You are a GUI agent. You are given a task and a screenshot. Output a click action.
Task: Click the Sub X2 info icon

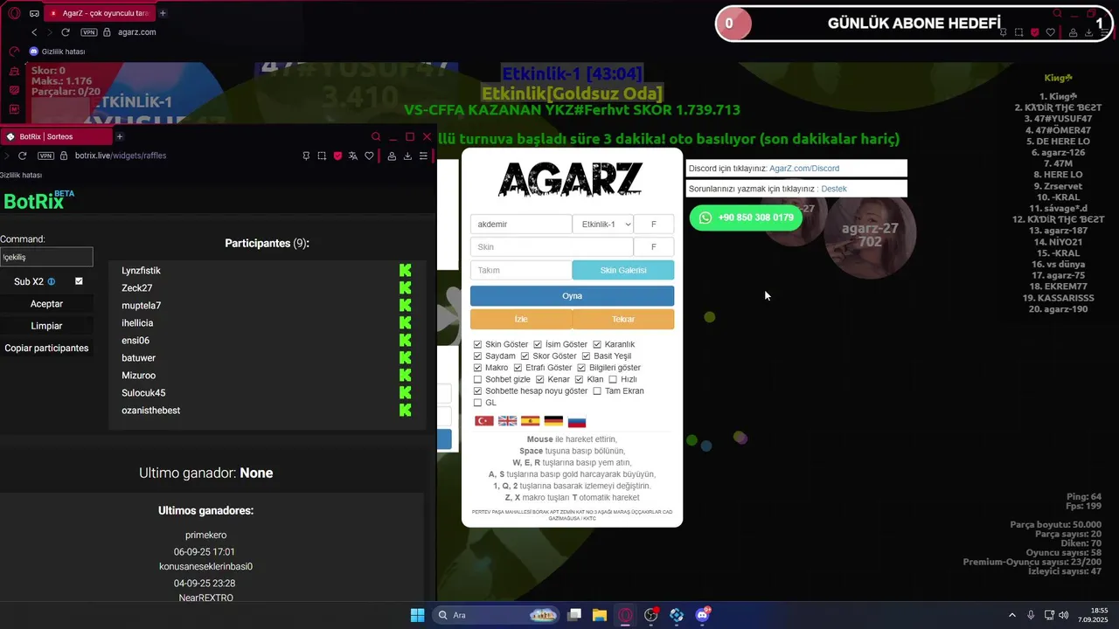tap(52, 281)
